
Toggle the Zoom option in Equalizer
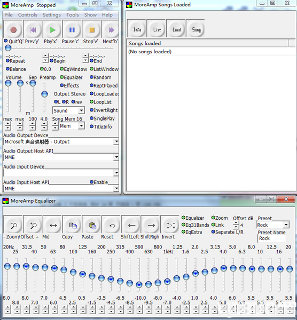tap(220, 218)
